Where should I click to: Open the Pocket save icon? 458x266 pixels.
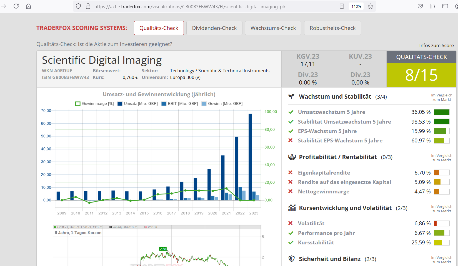pos(420,6)
